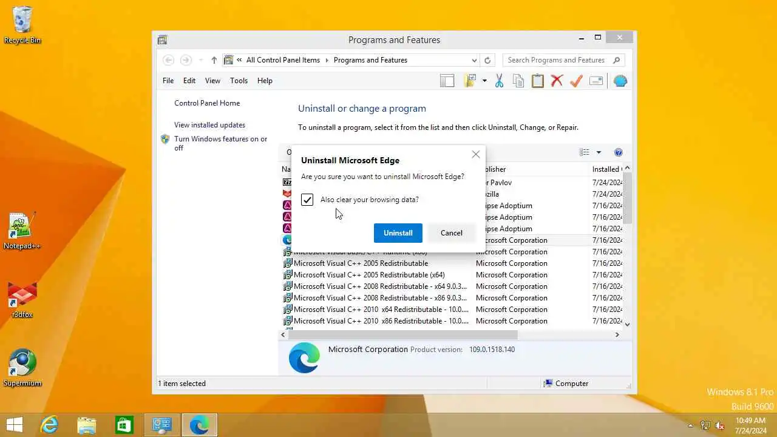Uncheck Also clear your browsing data
The image size is (777, 437).
(x=307, y=200)
